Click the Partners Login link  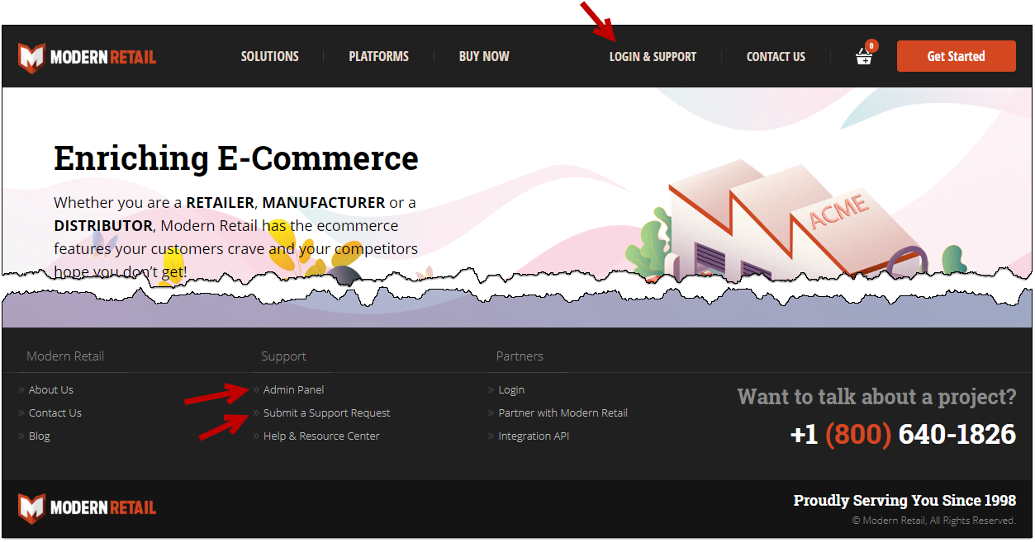tap(511, 389)
